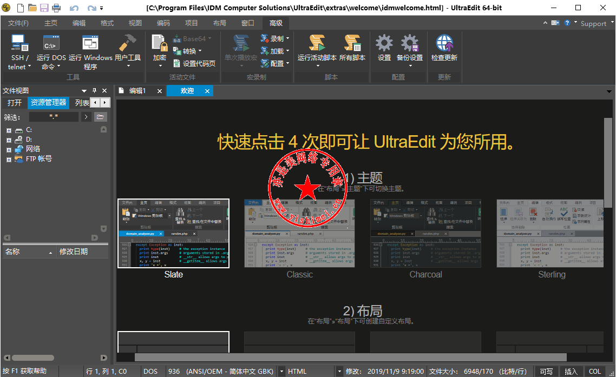Click print icon in quick access toolbar
This screenshot has width=616, height=377.
(x=56, y=8)
